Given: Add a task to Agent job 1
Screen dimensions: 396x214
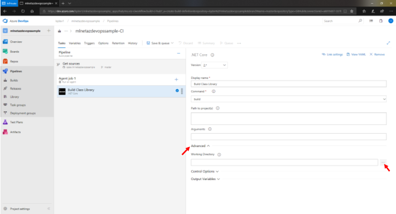Looking at the screenshot, I should click(x=176, y=79).
